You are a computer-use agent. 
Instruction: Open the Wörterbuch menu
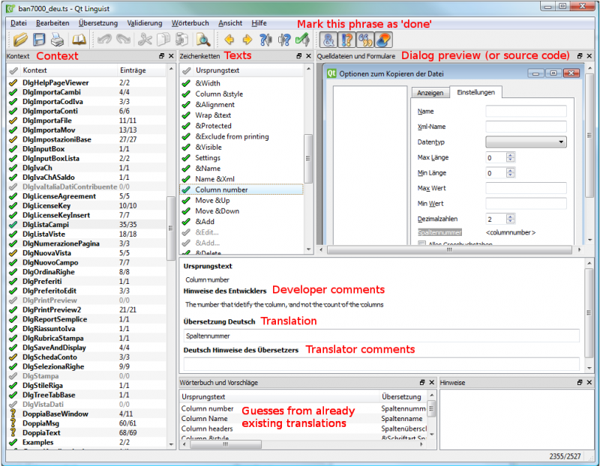190,23
